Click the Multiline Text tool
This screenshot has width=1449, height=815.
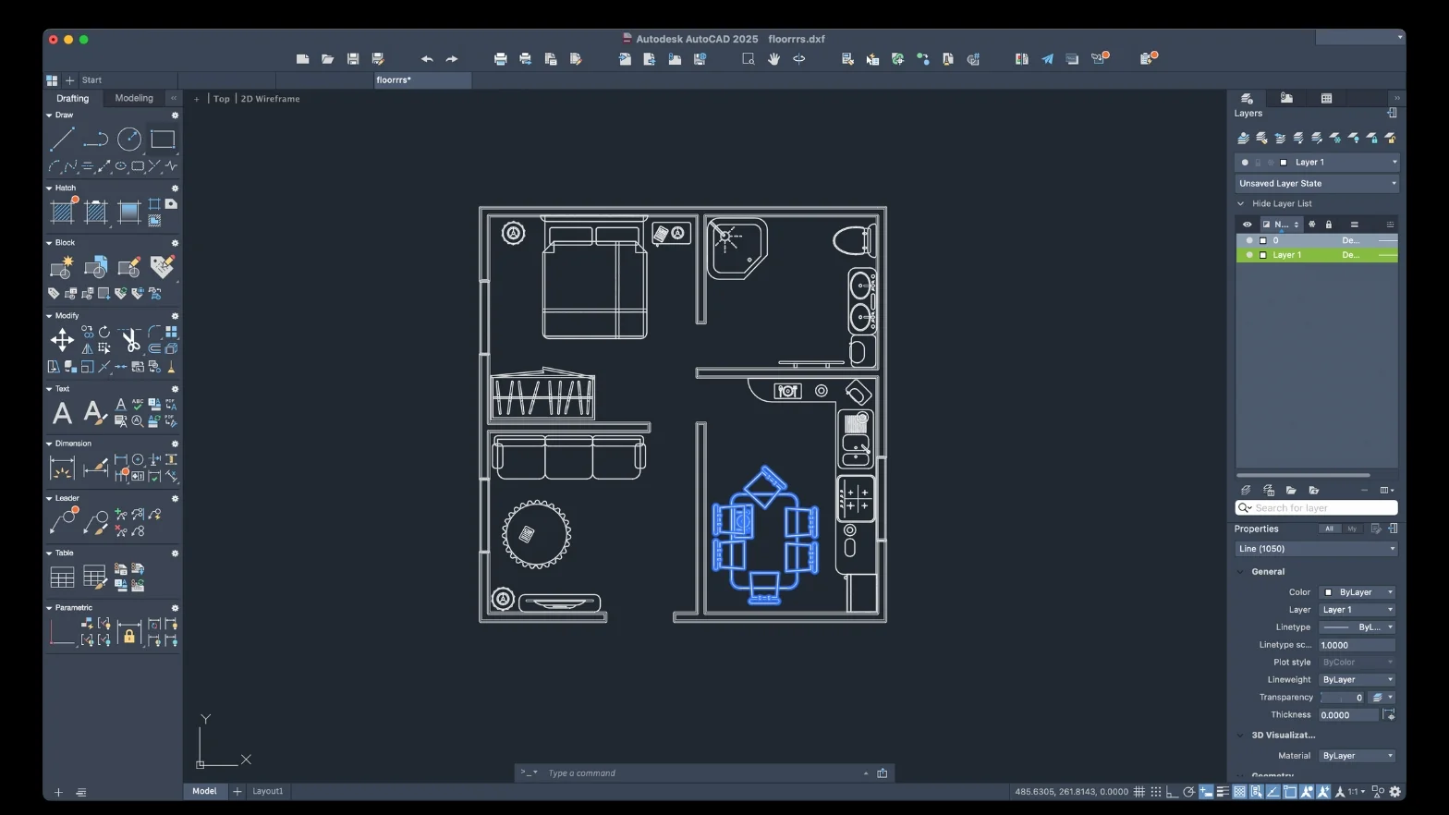62,413
